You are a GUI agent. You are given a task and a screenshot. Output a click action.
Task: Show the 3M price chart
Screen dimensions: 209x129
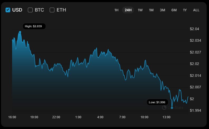[162, 10]
